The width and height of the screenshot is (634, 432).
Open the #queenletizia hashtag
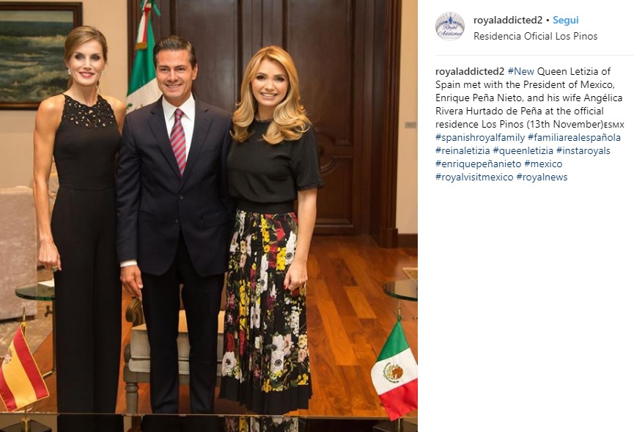coord(523,150)
